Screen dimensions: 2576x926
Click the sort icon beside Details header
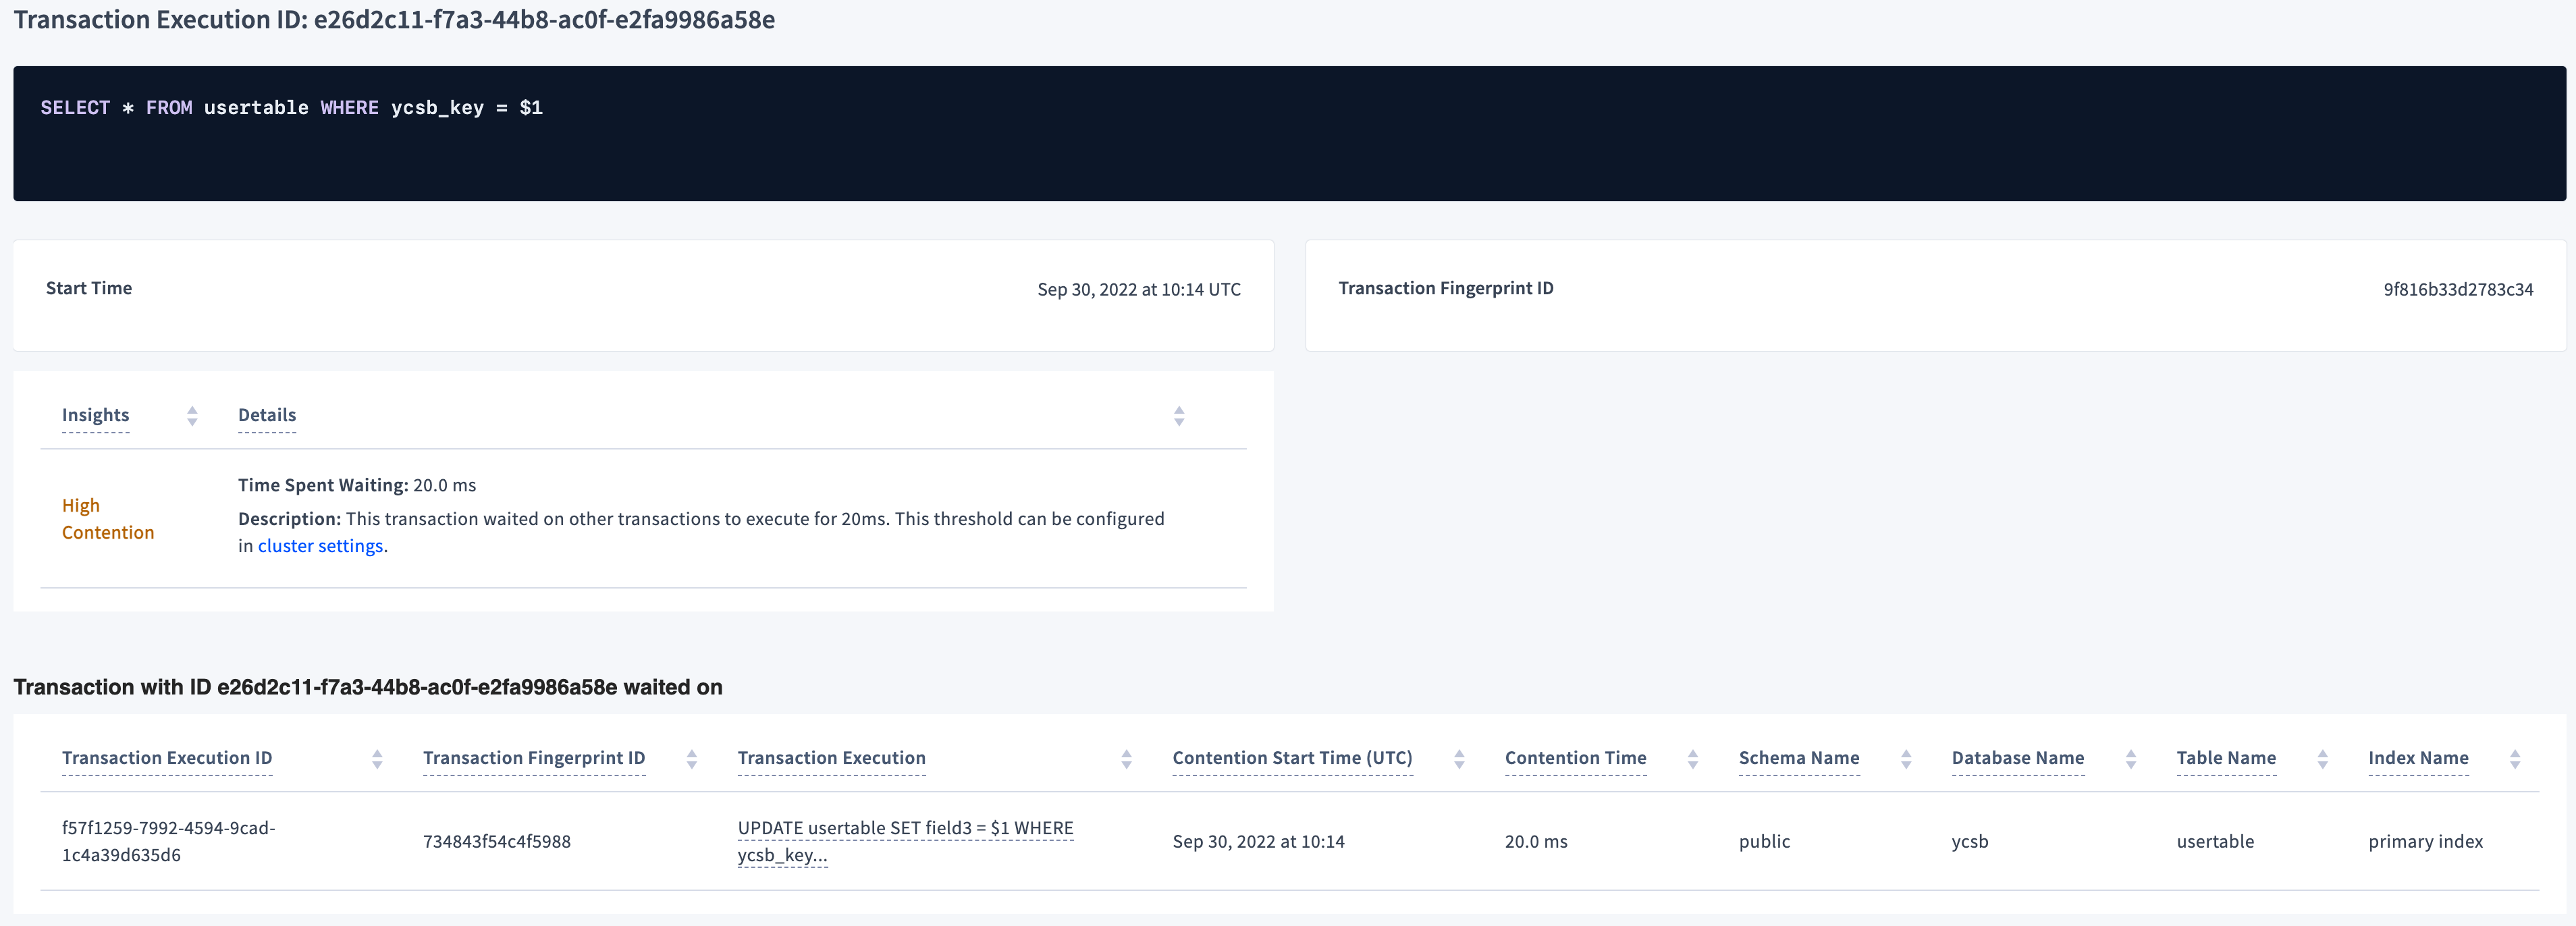click(1179, 416)
